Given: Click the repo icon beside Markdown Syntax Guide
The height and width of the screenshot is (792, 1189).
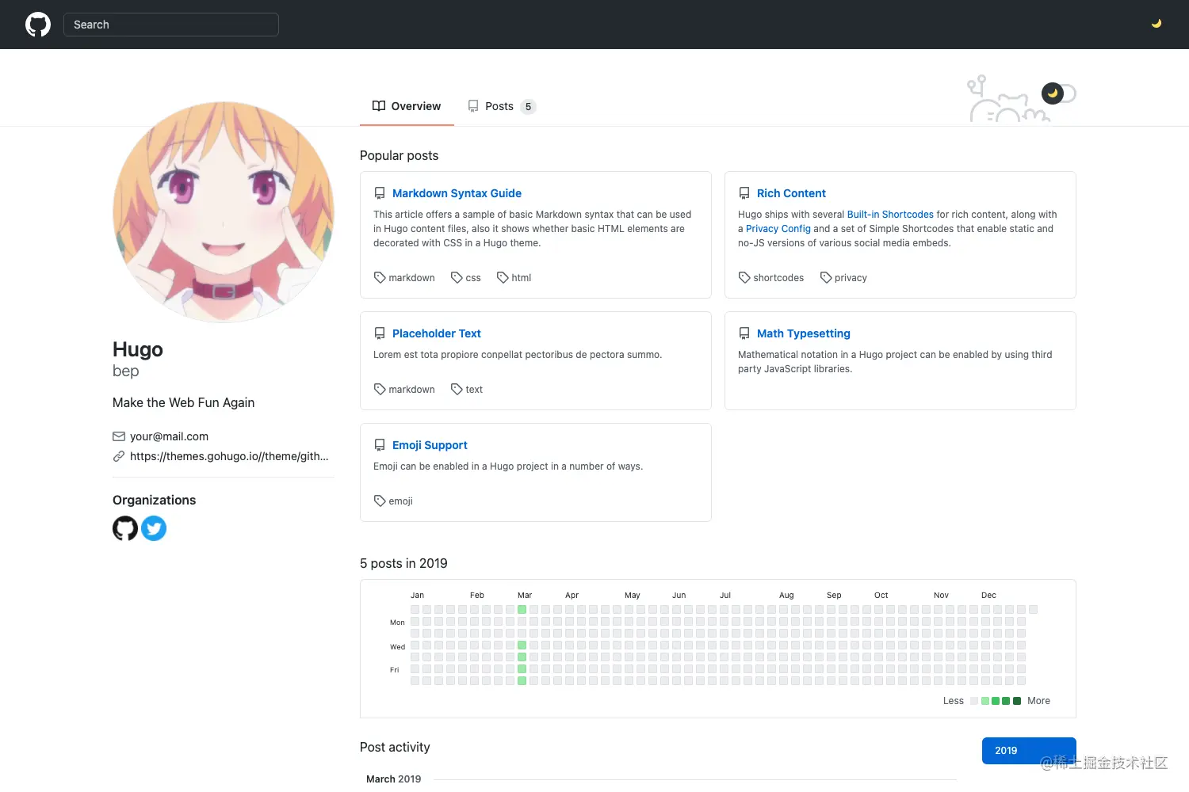Looking at the screenshot, I should click(x=380, y=193).
